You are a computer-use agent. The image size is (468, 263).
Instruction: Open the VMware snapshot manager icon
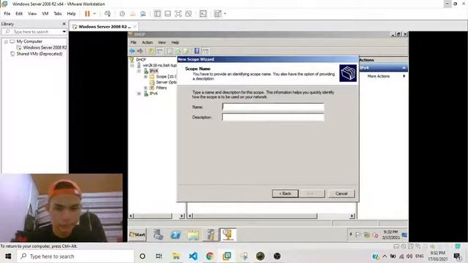click(143, 14)
